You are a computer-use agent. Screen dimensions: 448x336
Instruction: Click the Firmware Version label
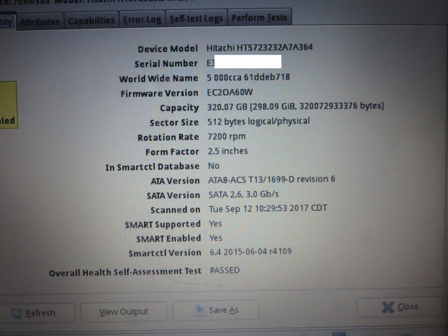tap(159, 94)
